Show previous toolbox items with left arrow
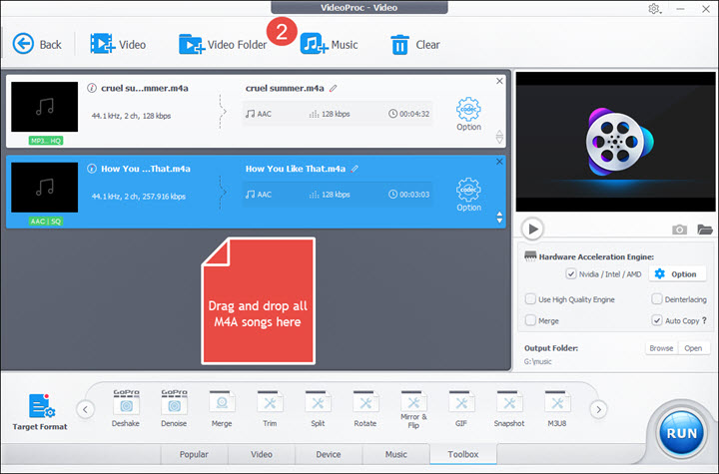The height and width of the screenshot is (474, 719). [x=85, y=409]
